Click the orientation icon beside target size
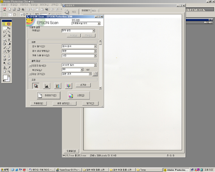This screenshot has height=172, width=215. click(95, 74)
